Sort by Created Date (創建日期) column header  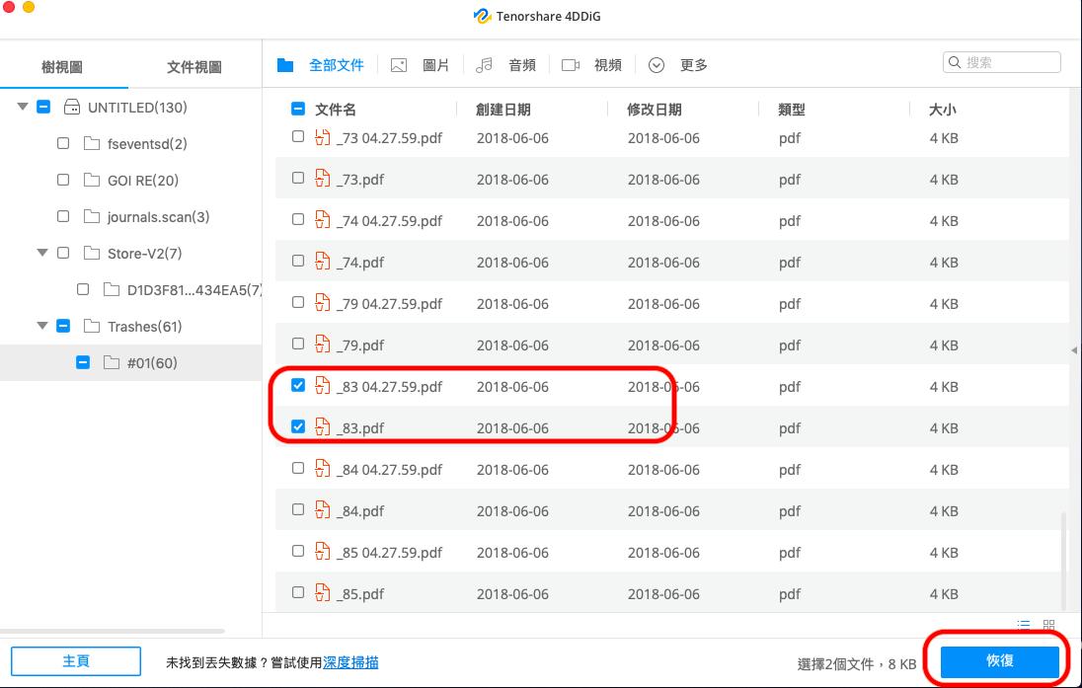503,110
